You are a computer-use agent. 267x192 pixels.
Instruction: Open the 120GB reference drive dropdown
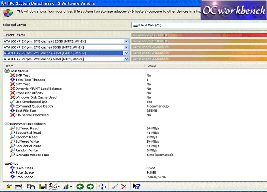126,41
